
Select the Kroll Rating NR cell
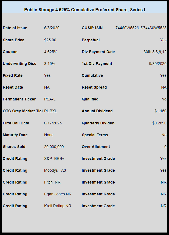click(58, 206)
